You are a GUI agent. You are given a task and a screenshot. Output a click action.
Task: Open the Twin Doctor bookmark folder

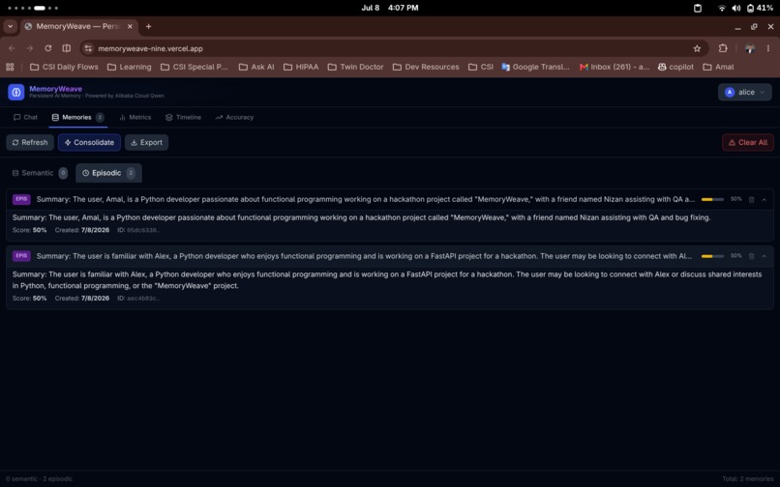pyautogui.click(x=356, y=67)
